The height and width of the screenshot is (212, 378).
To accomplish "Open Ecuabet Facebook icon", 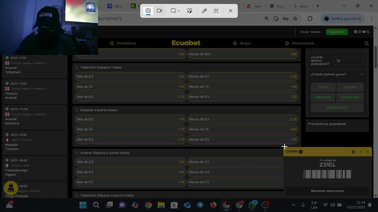I will (x=356, y=32).
